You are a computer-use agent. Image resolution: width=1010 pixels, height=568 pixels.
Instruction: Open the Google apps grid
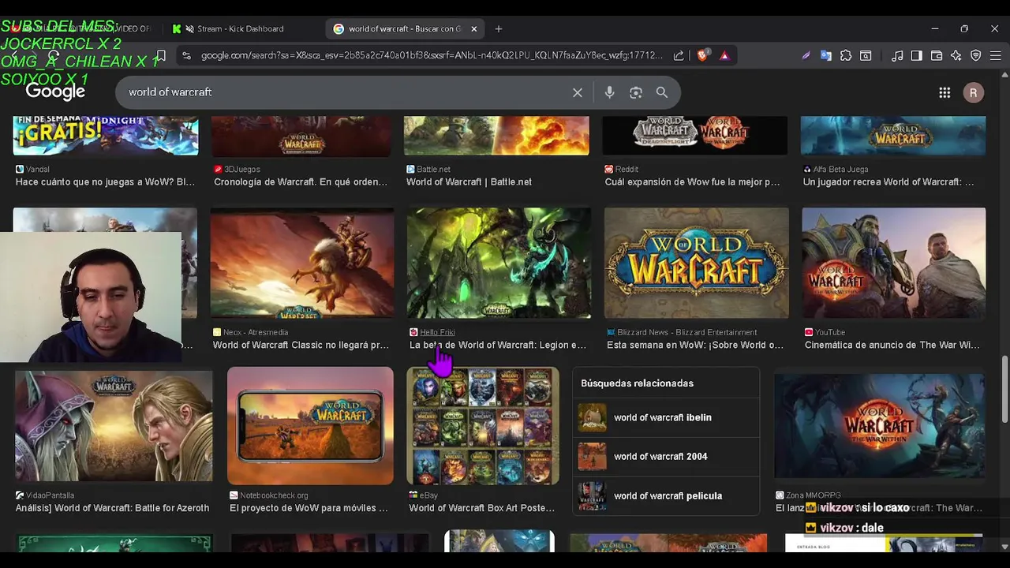[945, 92]
